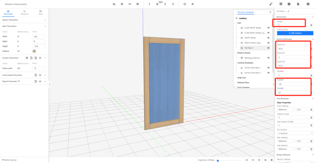The height and width of the screenshot is (163, 316).
Task: Click the Report Parameter help icon
Action: point(19,81)
